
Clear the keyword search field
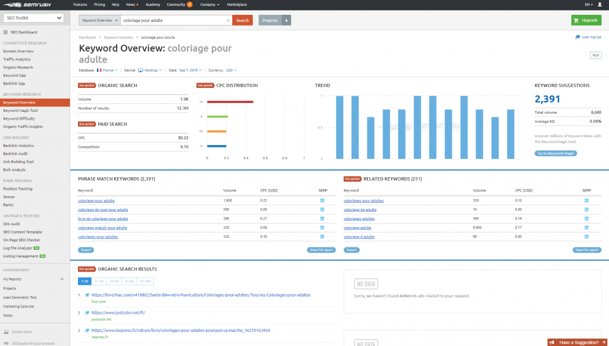228,20
